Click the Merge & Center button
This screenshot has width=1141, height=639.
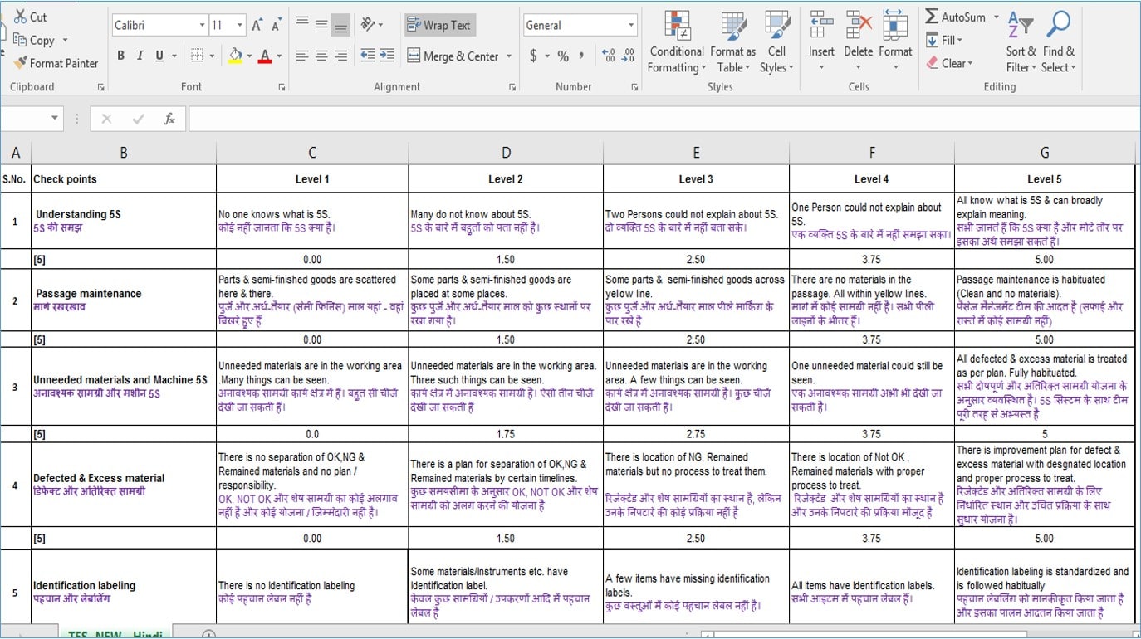[x=453, y=56]
